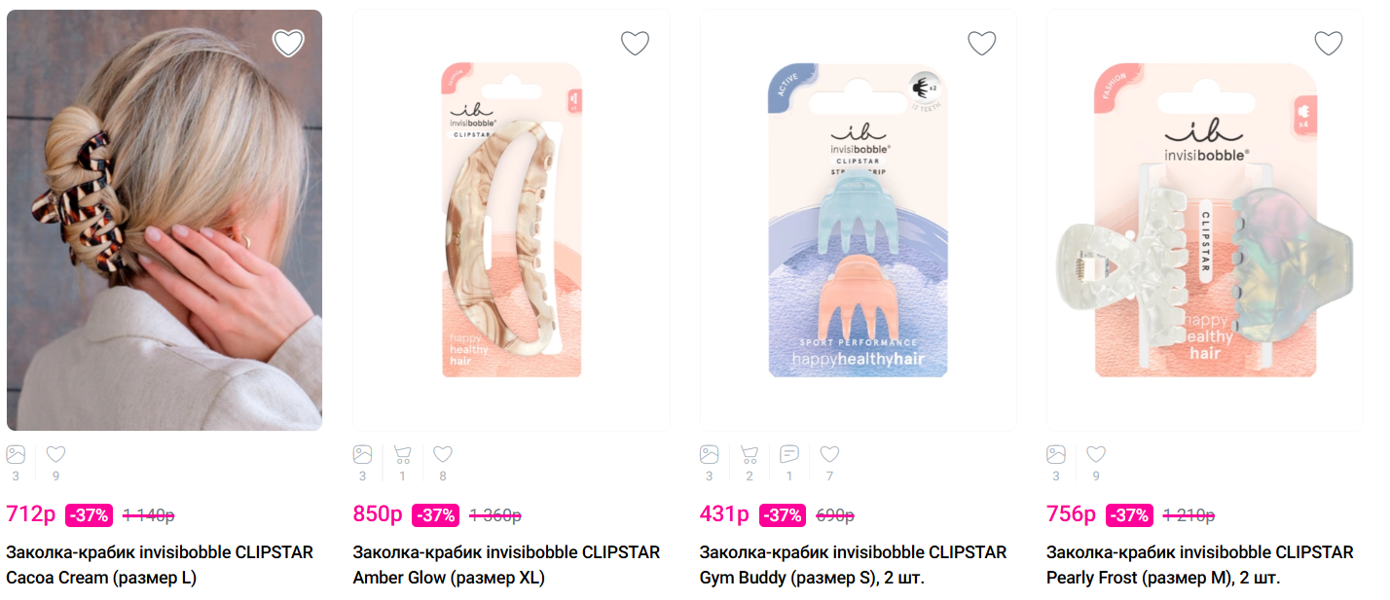The height and width of the screenshot is (600, 1390).
Task: Toggle favorite heart on Amber Glow image
Action: [x=635, y=43]
